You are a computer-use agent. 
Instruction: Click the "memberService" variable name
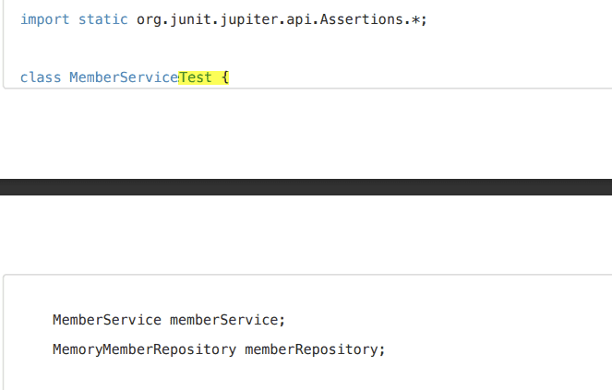click(x=225, y=320)
